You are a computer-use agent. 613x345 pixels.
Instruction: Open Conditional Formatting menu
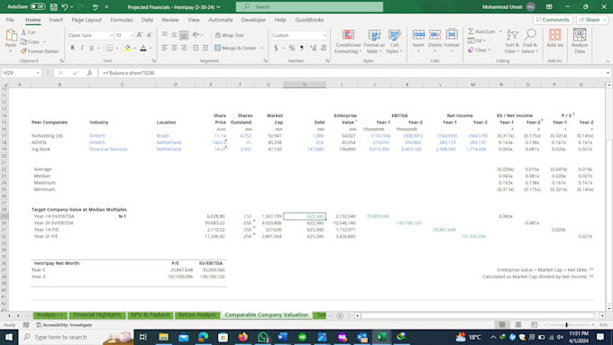coord(348,41)
